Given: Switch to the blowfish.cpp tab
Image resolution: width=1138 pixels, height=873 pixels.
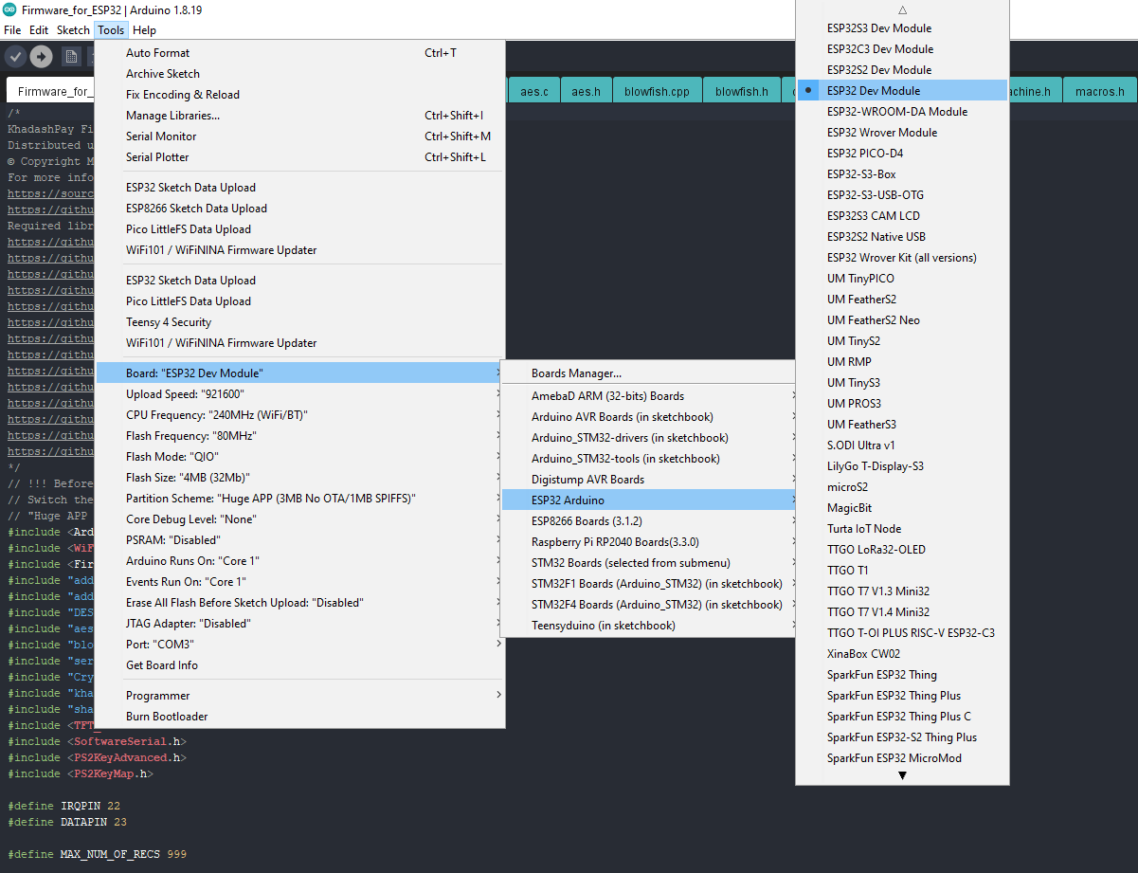Looking at the screenshot, I should [x=657, y=92].
